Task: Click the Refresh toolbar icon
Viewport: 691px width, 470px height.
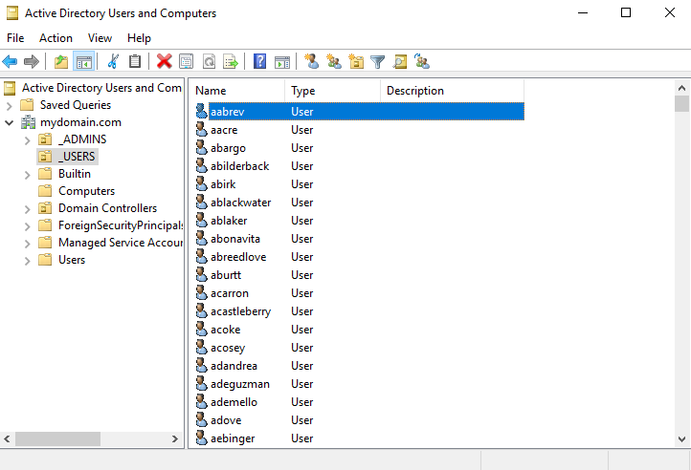Action: pos(209,61)
